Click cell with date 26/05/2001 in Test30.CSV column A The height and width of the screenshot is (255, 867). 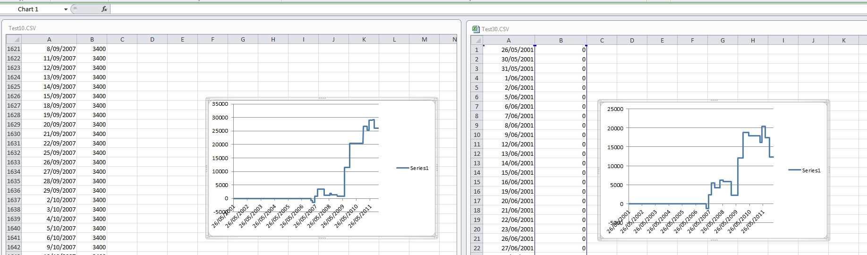(509, 50)
